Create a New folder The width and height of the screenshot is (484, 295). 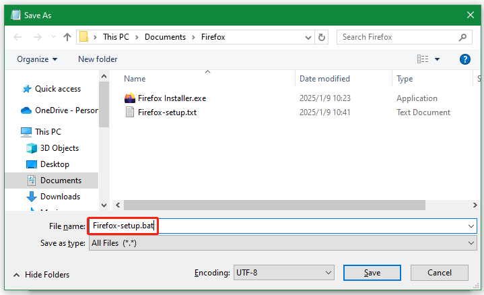pos(98,59)
